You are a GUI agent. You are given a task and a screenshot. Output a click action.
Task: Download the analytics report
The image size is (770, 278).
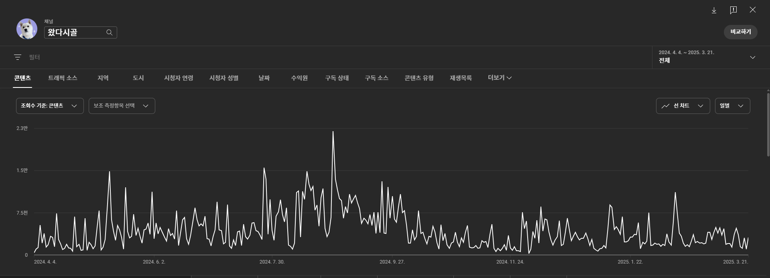(714, 10)
